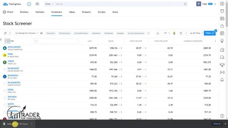This screenshot has height=128, width=228.
Task: Open public chats sidebar icon
Action: [222, 50]
